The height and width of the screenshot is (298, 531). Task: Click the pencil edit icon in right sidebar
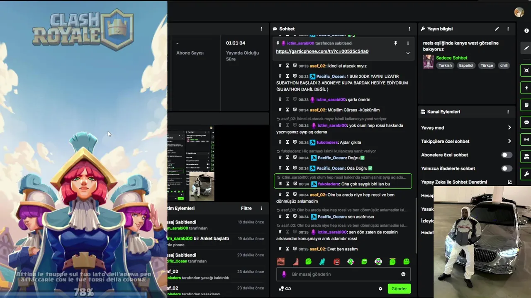(x=526, y=48)
